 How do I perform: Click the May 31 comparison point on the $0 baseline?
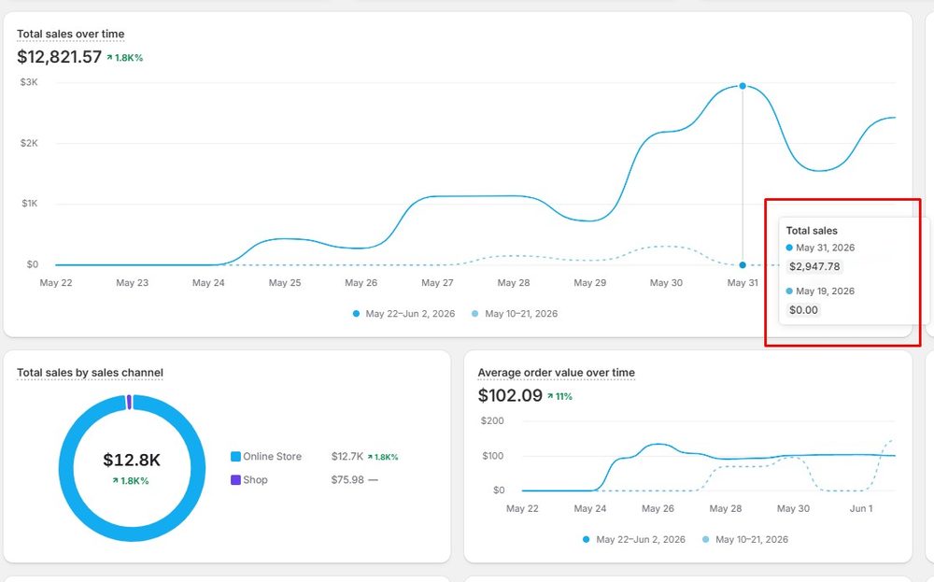743,265
